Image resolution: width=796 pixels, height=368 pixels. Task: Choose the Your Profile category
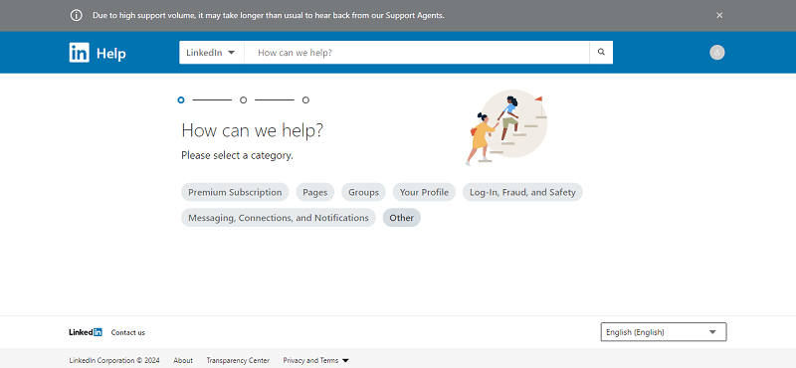pos(424,192)
